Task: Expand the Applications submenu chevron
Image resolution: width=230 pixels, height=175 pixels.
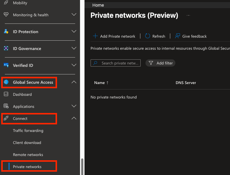Action: tap(74, 106)
